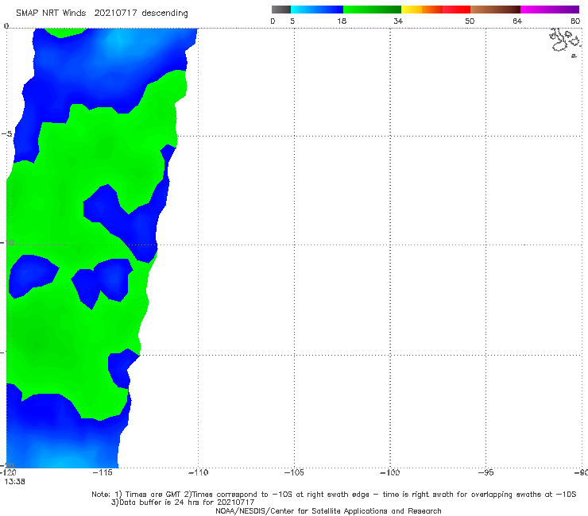Image resolution: width=588 pixels, height=516 pixels.
Task: Click the swath time label '13:38'
Action: 14,482
